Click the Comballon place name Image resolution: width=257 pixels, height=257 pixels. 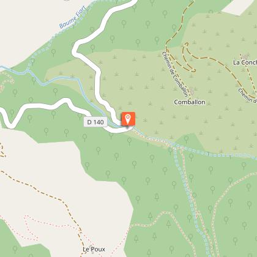click(x=190, y=102)
